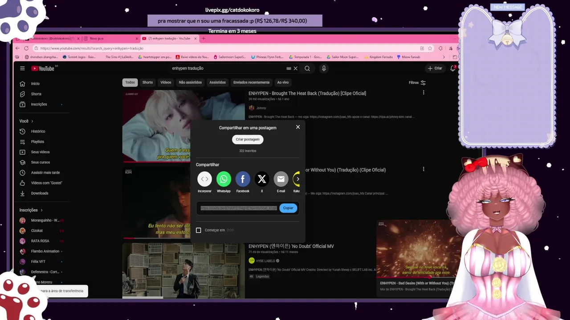Open the YouTube hamburger guide menu
The width and height of the screenshot is (570, 320).
point(22,68)
